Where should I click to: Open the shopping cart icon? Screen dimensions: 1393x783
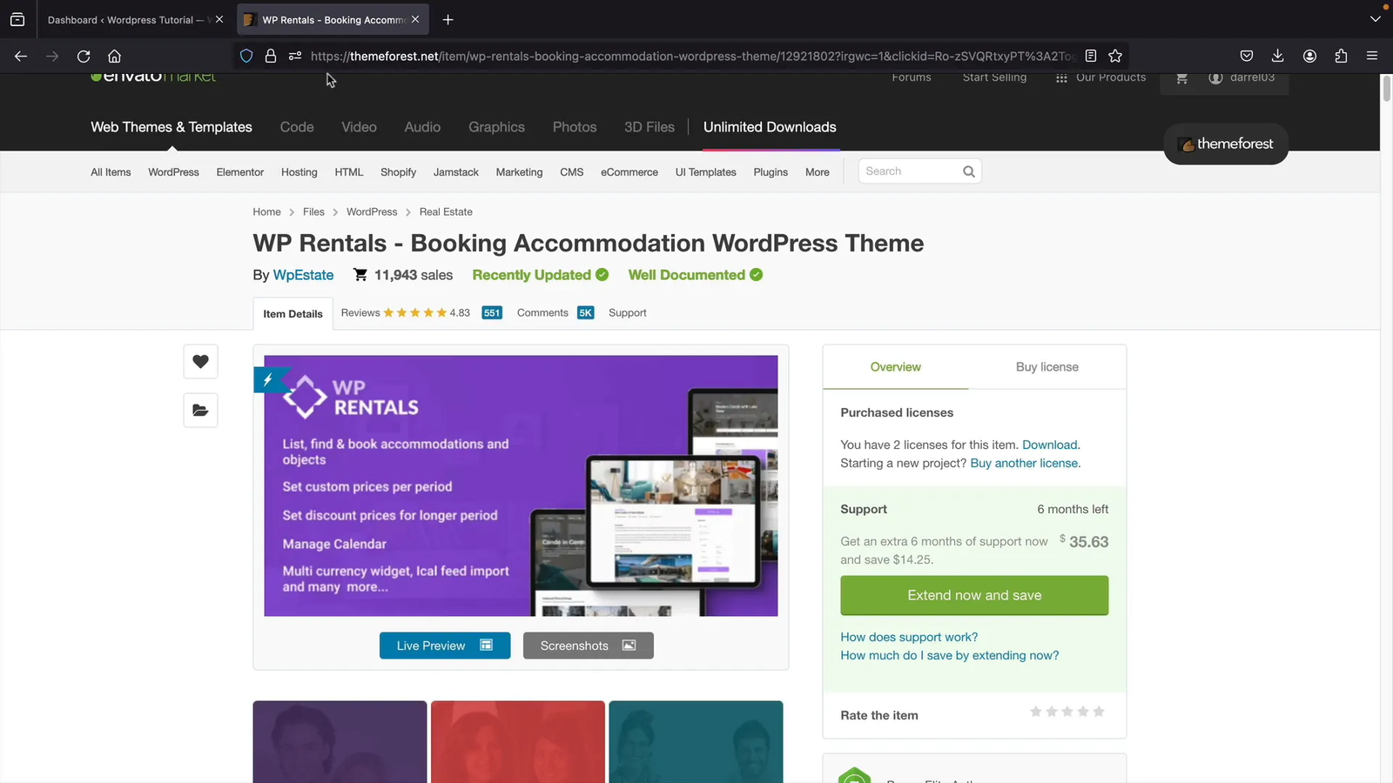(1181, 78)
